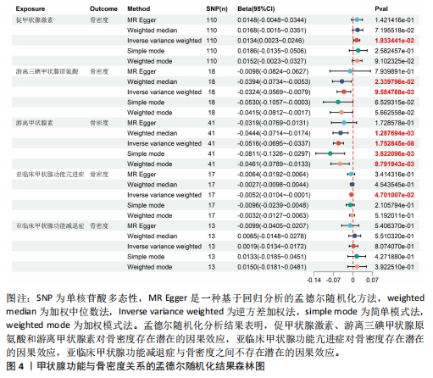The image size is (433, 378).
Task: Click the red p-value 4.701007e-02
Action: (394, 195)
